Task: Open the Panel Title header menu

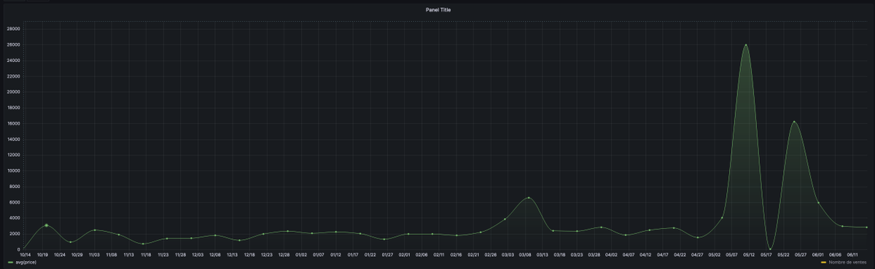Action: (x=437, y=9)
